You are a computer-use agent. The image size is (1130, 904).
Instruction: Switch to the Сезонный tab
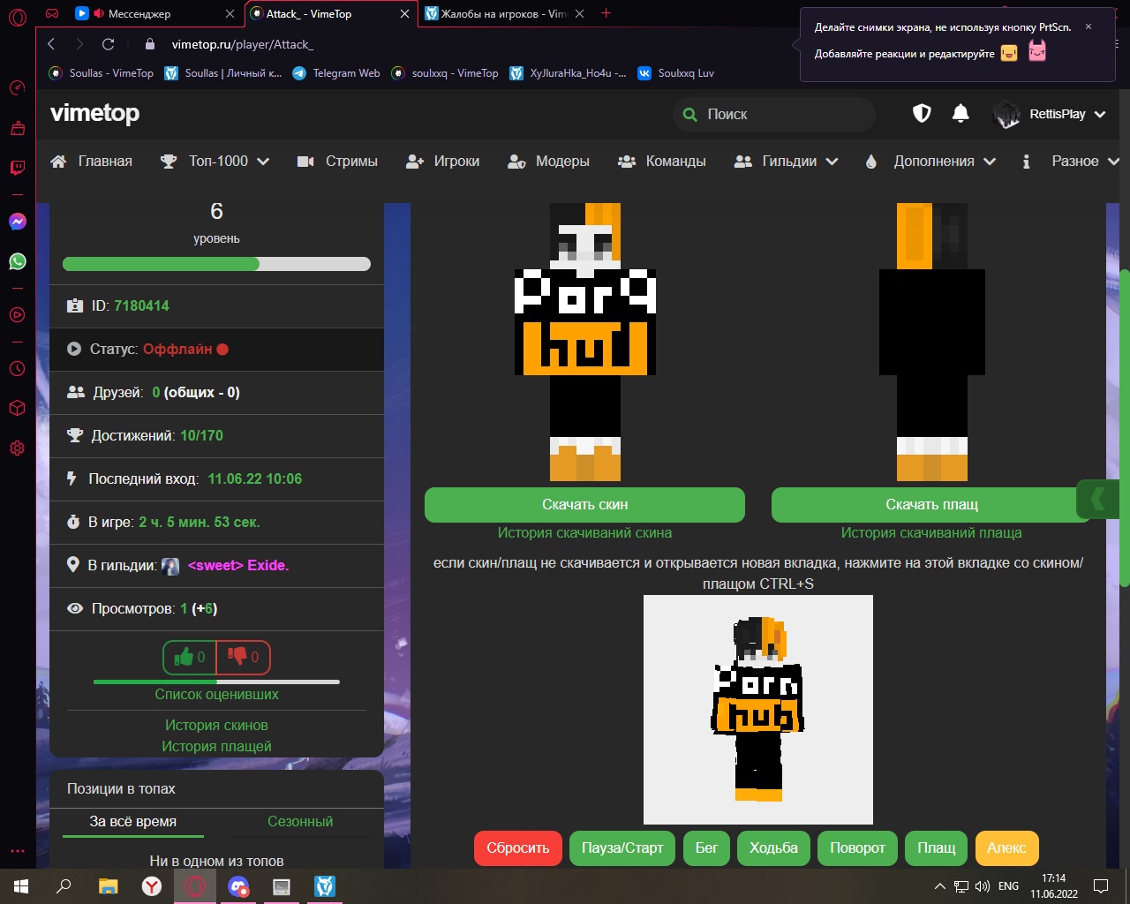pos(300,822)
